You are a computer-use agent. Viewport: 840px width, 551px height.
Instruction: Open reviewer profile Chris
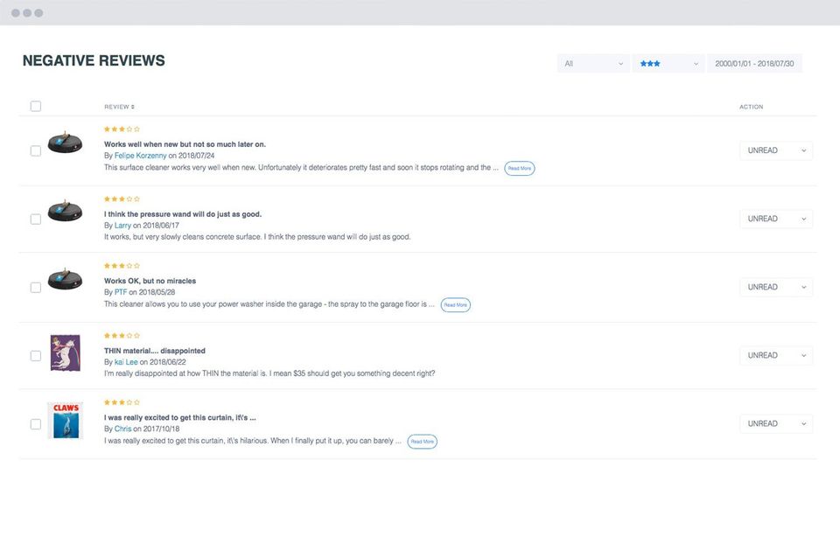pyautogui.click(x=122, y=429)
